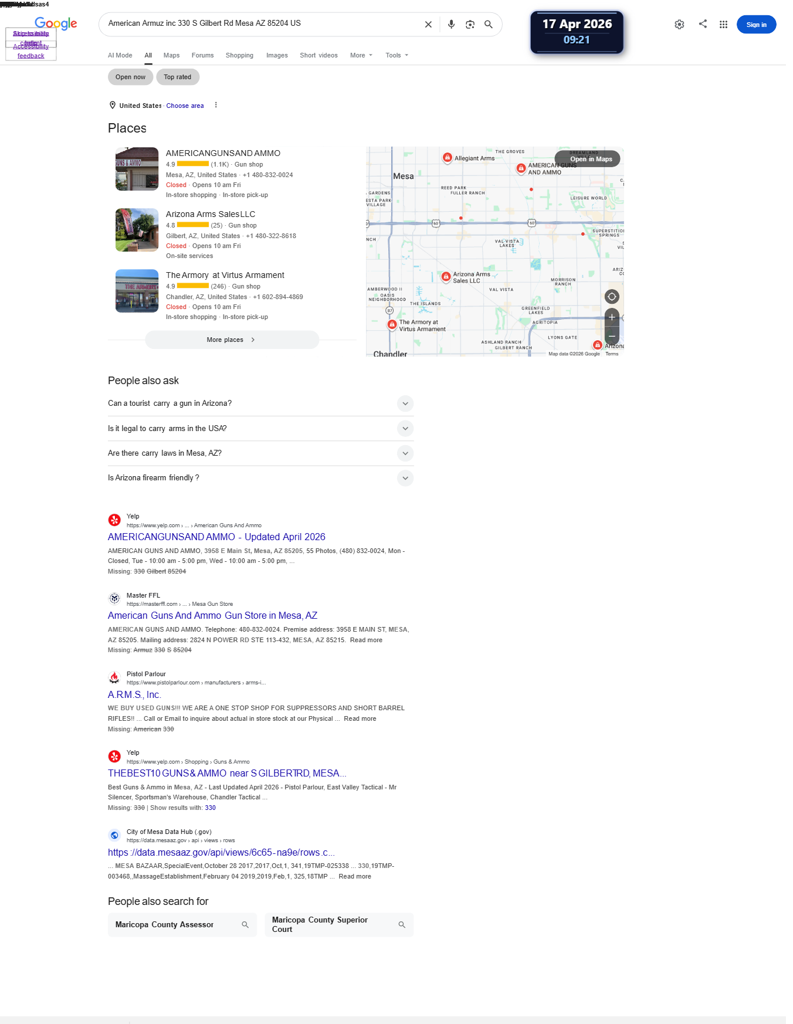This screenshot has width=793, height=1024.
Task: Center map on my location
Action: coord(612,297)
